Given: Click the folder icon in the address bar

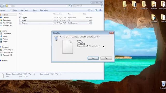Looking at the screenshot, I should pos(7,6).
